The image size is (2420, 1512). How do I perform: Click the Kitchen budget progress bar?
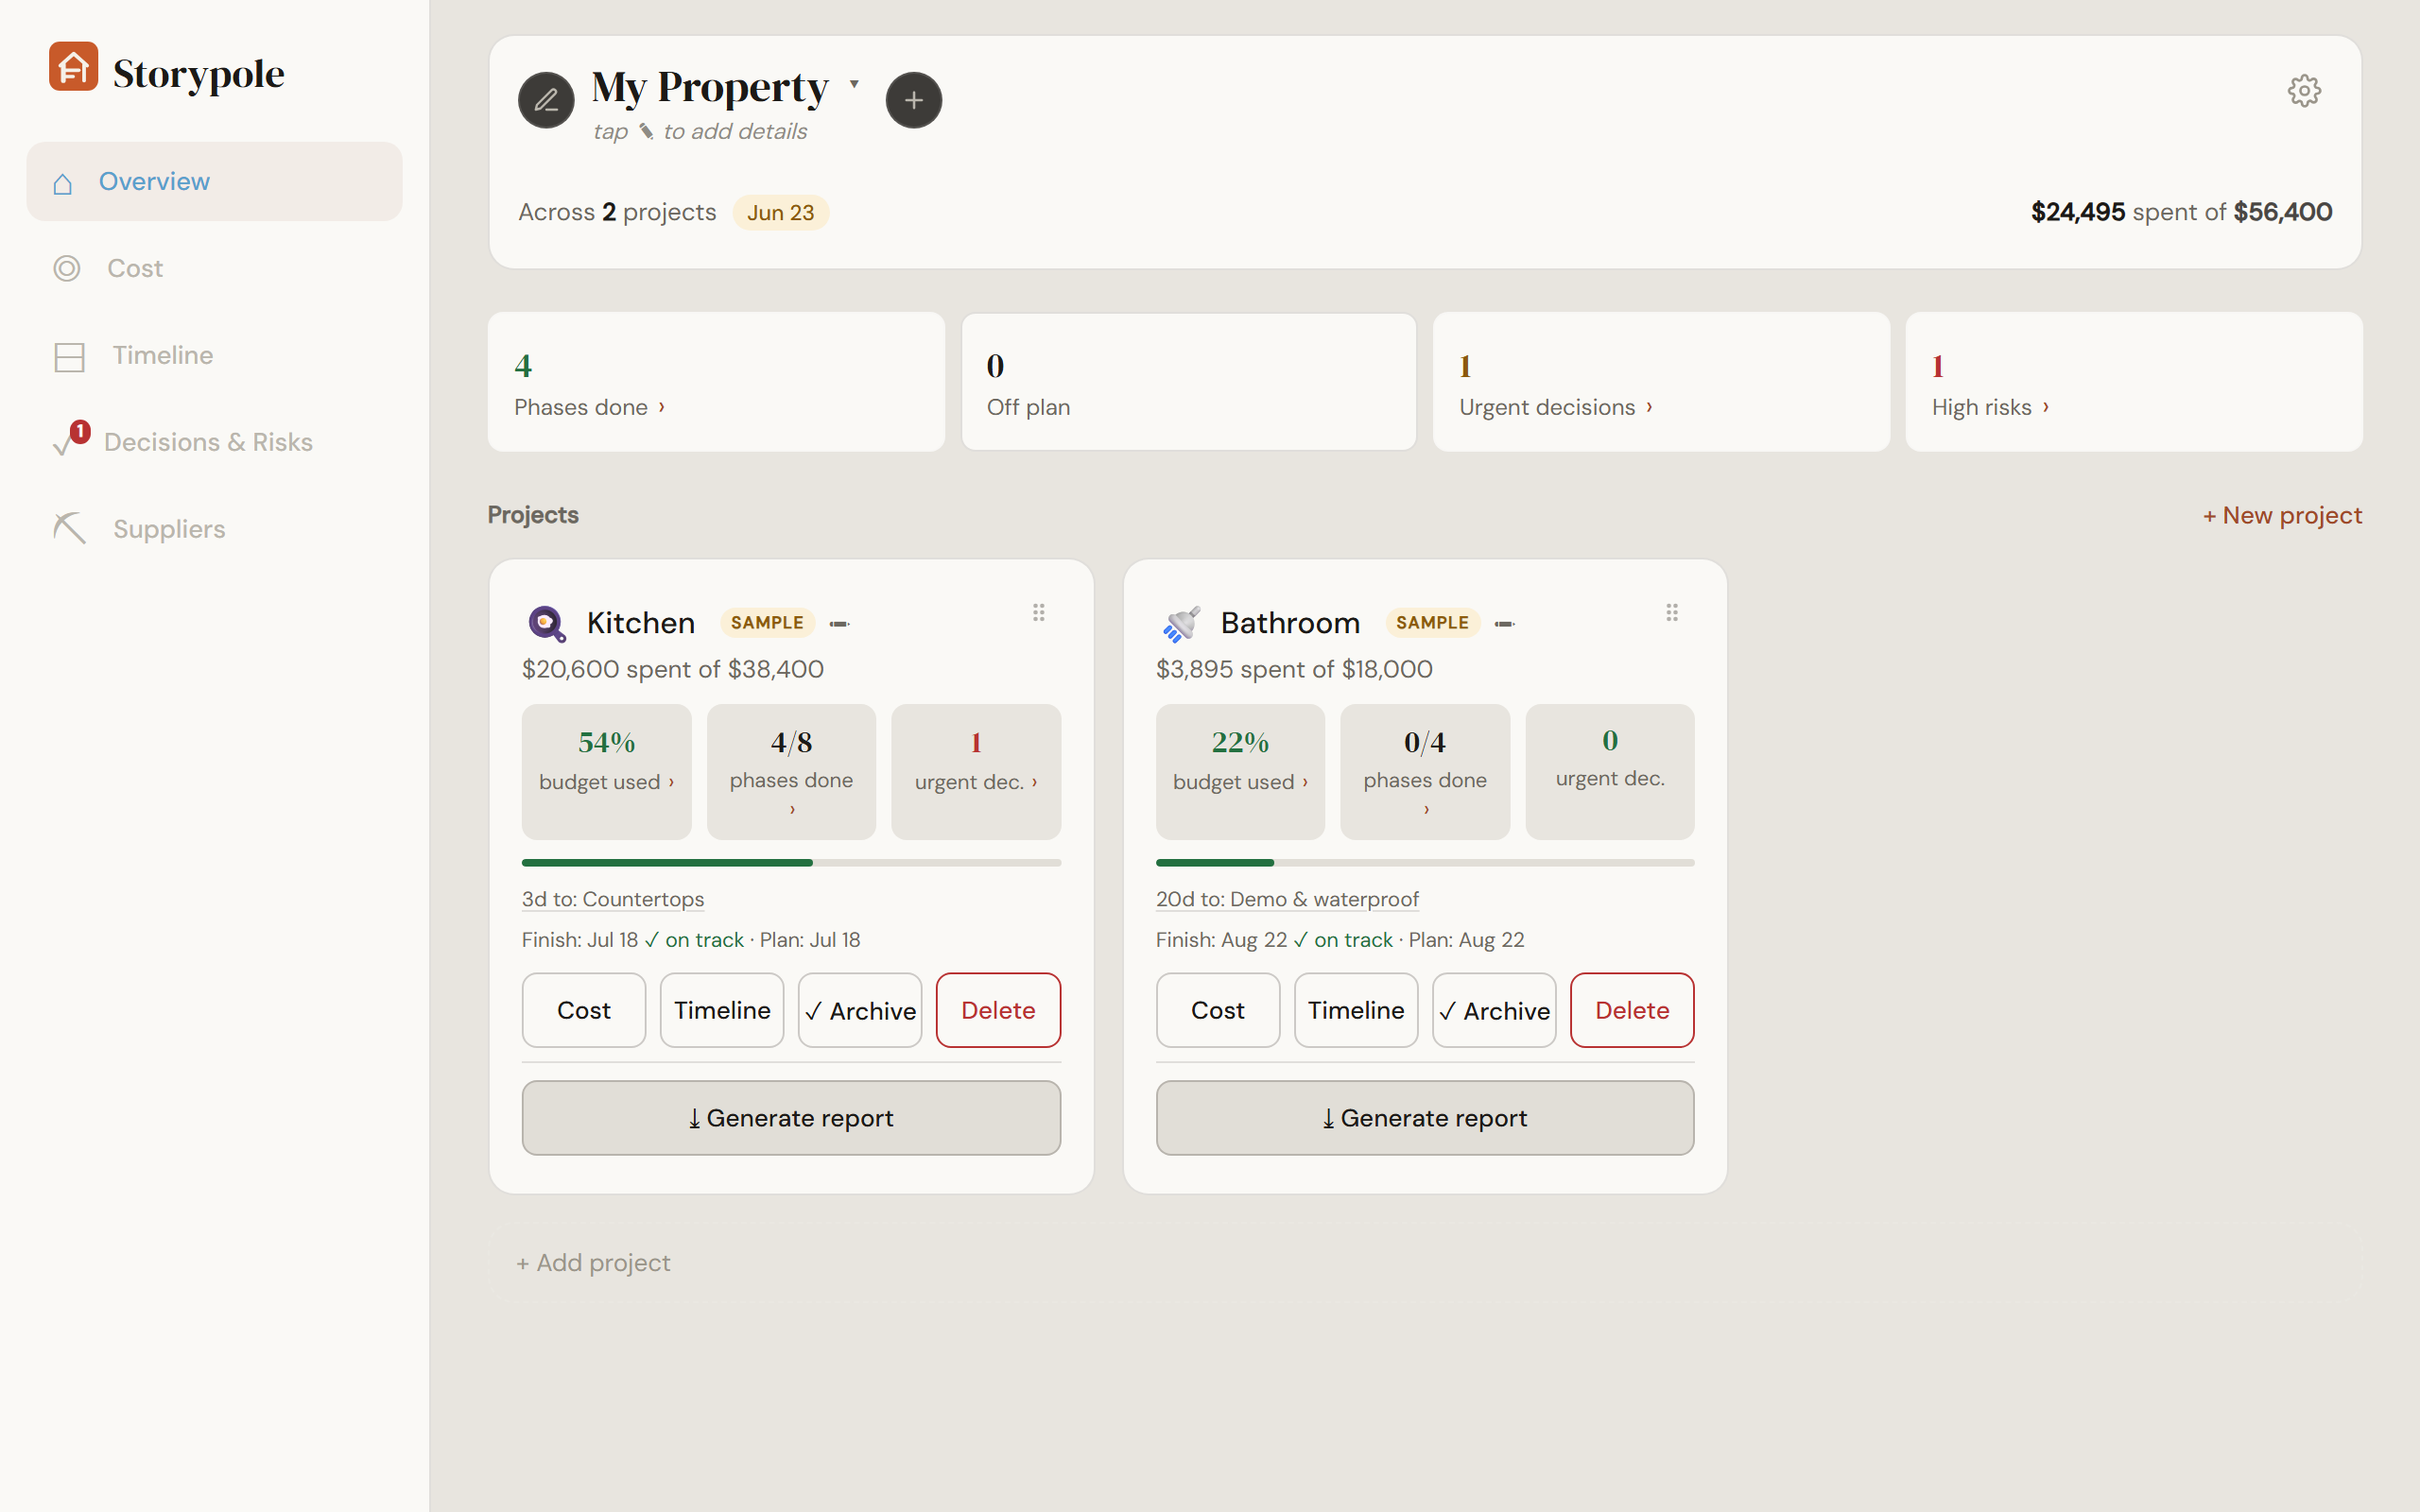coord(791,862)
